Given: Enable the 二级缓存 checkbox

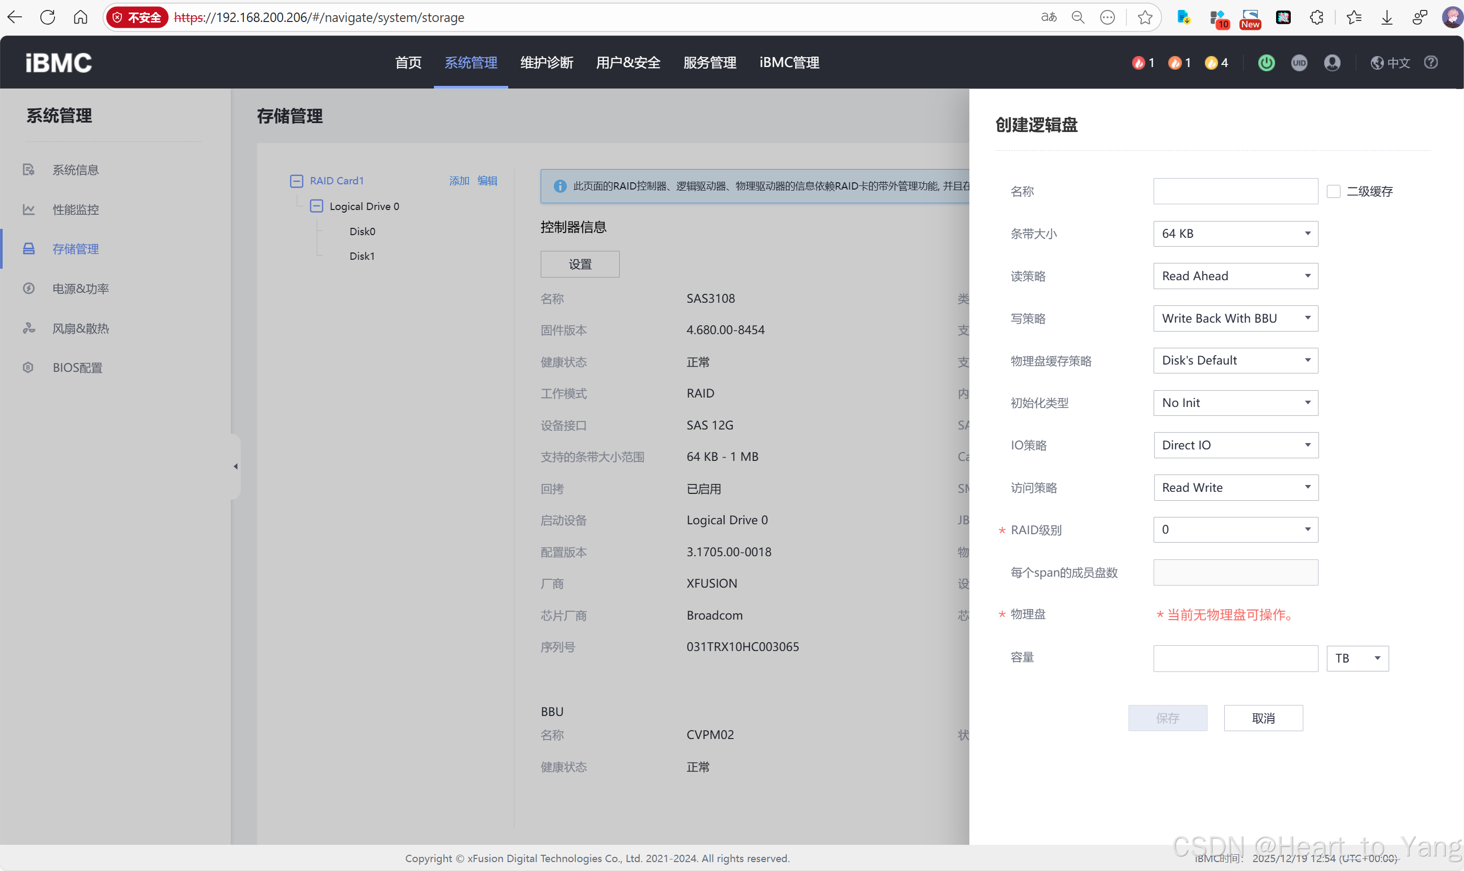Looking at the screenshot, I should pos(1333,191).
